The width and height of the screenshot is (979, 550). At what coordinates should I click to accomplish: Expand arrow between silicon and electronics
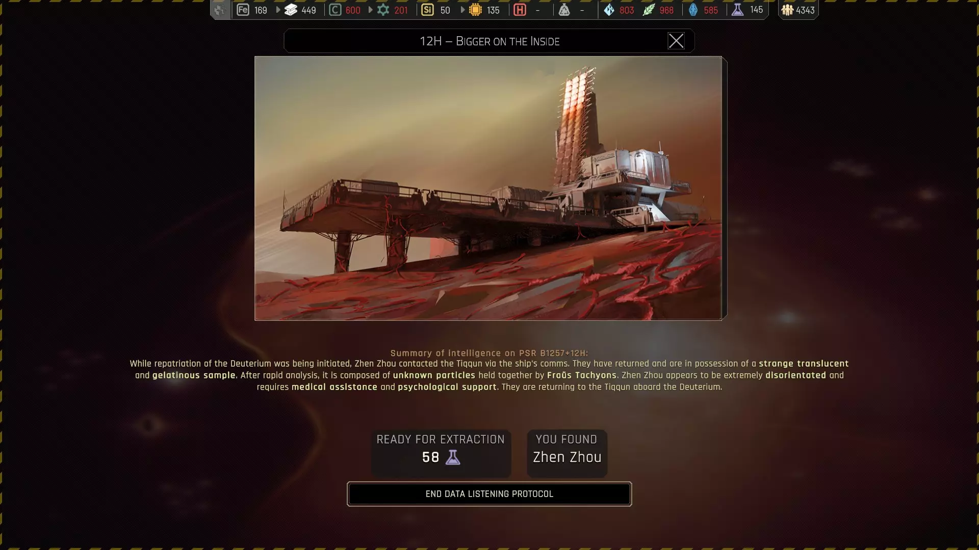462,10
